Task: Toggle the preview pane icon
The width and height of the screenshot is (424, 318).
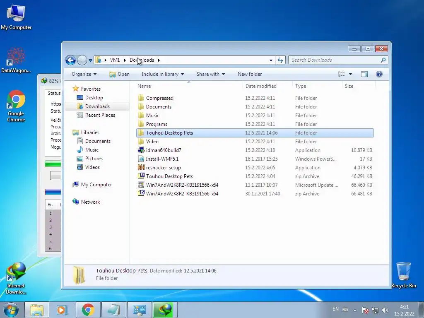Action: 364,74
